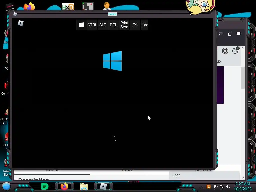This screenshot has width=256, height=192.
Task: Open the HxD desktop icon
Action: coord(68,7)
